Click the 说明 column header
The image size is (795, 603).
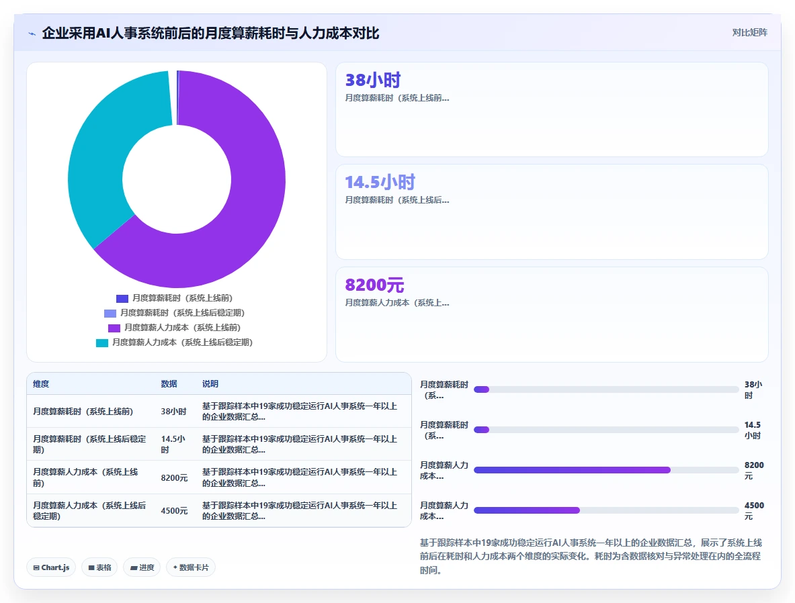(x=210, y=383)
